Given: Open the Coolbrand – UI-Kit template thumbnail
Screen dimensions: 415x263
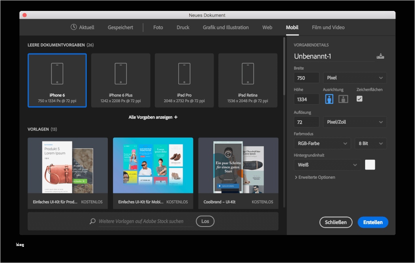Looking at the screenshot, I should tap(238, 165).
